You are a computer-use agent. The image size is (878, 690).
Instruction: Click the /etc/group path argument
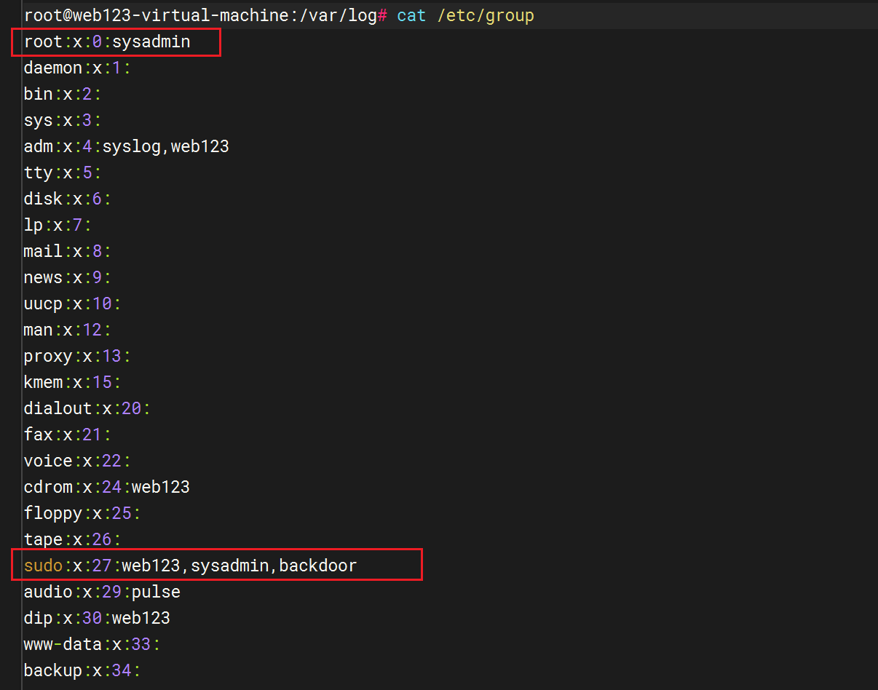click(x=486, y=15)
